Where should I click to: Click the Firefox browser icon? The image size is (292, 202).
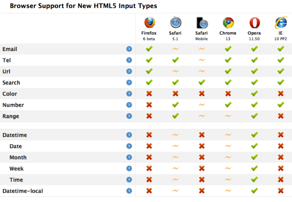[149, 23]
